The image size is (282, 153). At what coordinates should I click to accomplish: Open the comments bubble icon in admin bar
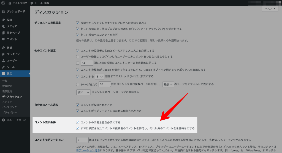(32, 3)
